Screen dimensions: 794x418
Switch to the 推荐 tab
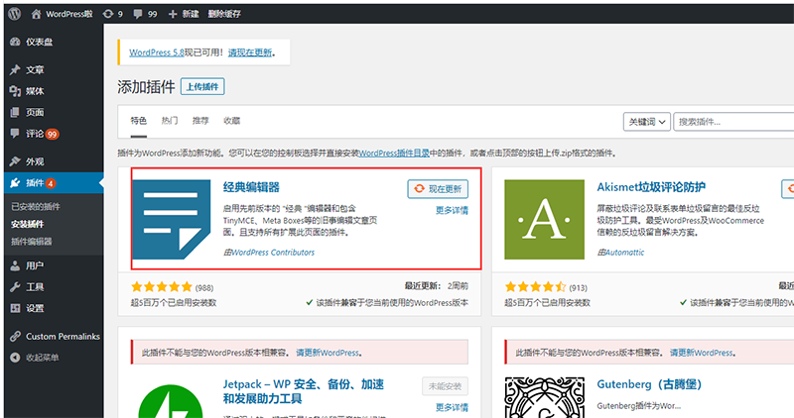click(x=200, y=121)
